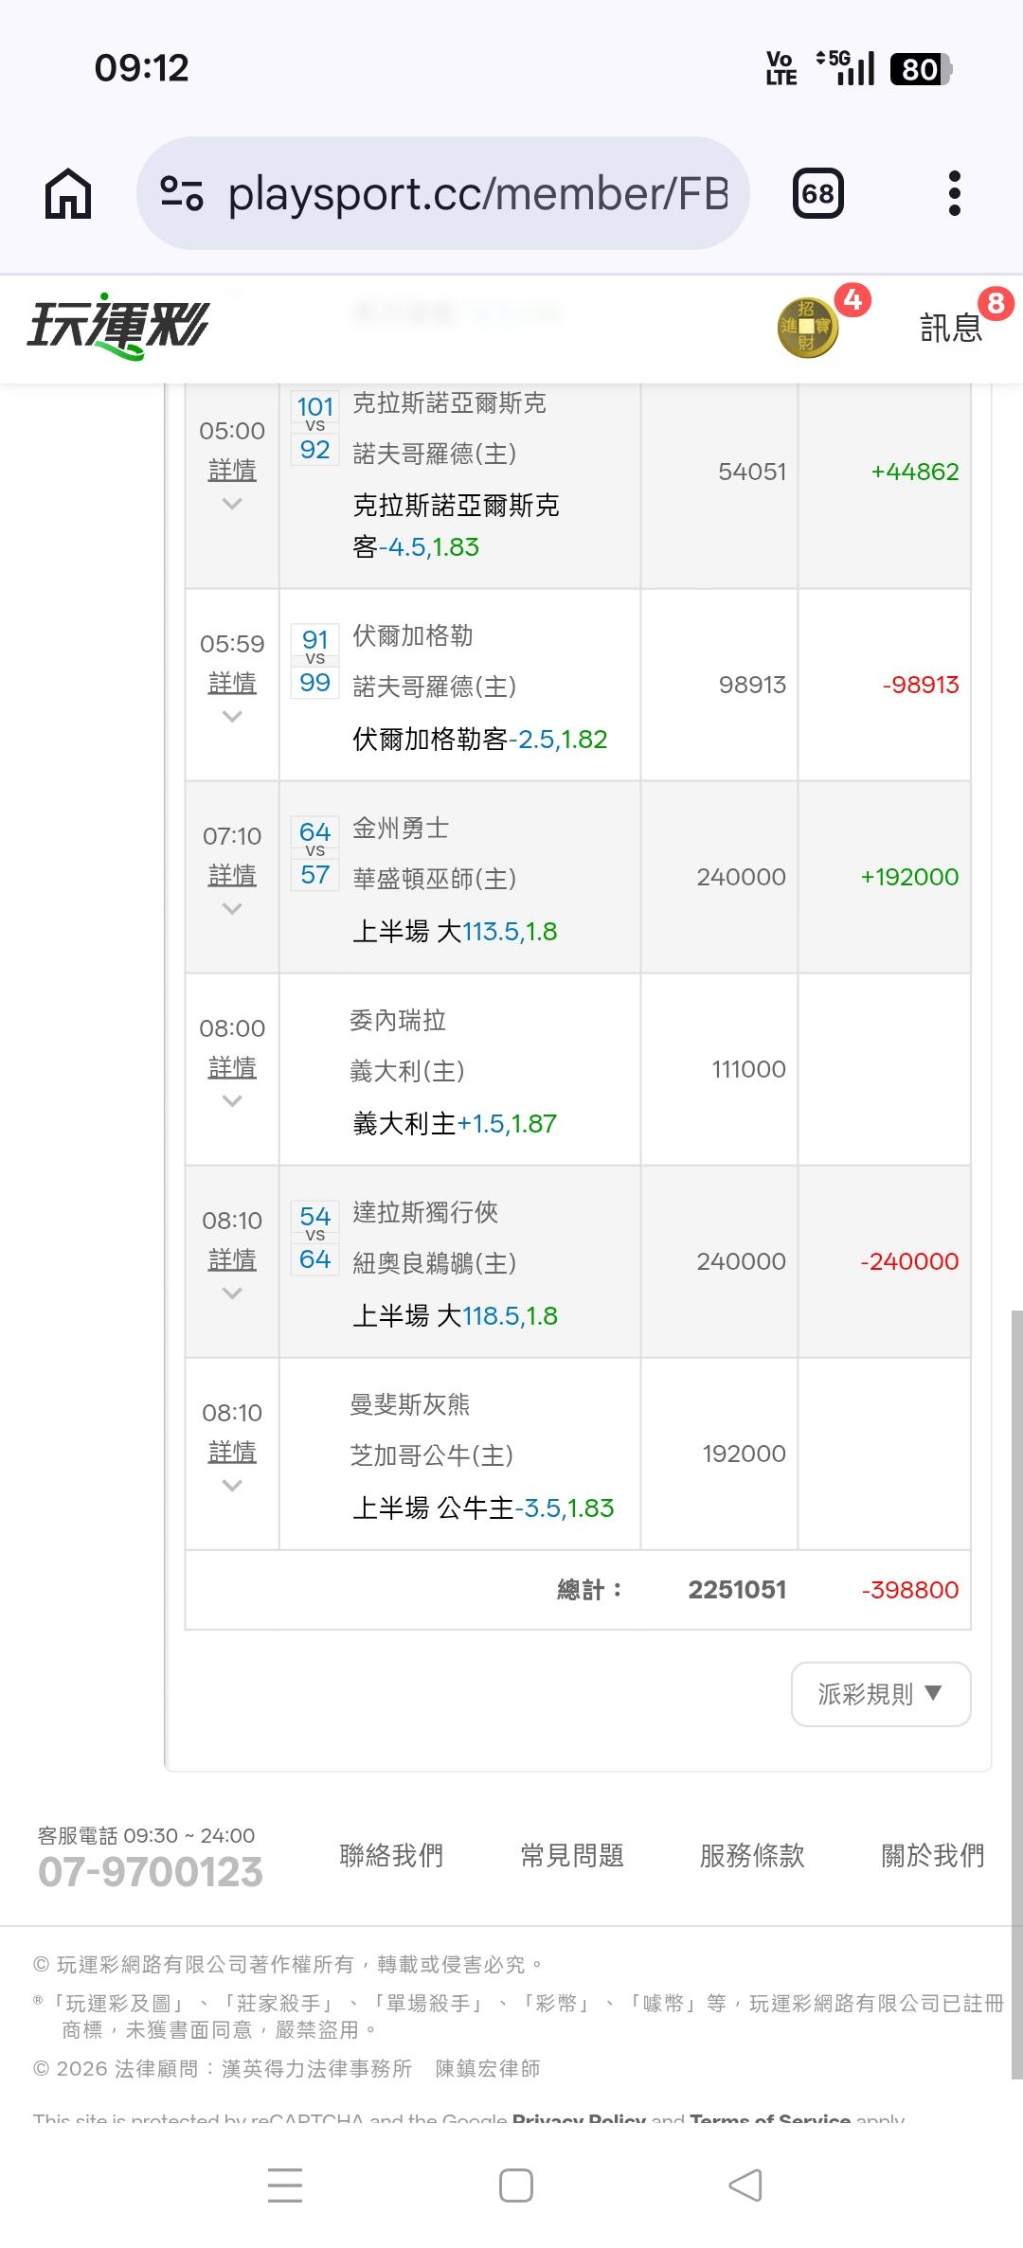Expand the 派彩規則 dropdown

[x=881, y=1694]
